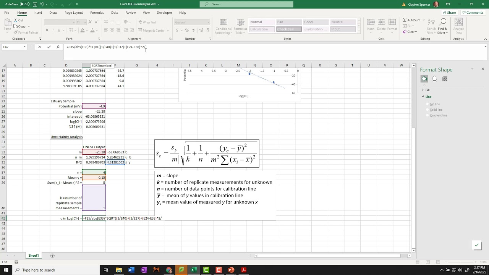Open the Effects pentagon icon in Format Shape
This screenshot has width=489, height=275.
[434, 79]
